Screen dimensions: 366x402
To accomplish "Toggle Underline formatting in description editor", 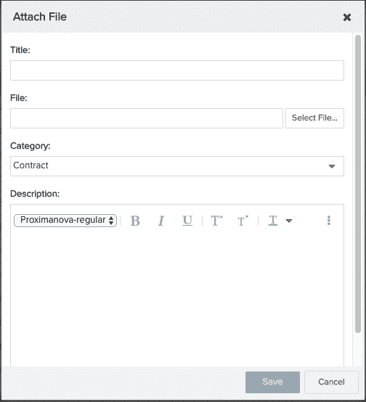I will 187,221.
